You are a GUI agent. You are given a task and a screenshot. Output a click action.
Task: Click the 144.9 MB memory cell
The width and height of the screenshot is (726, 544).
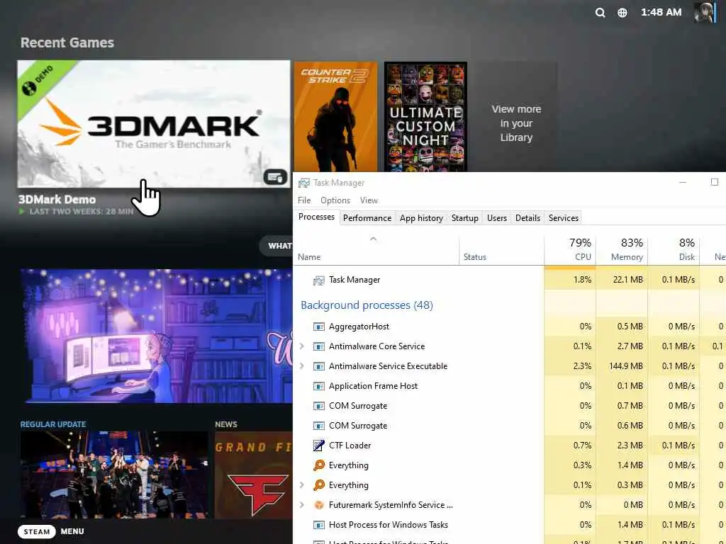[x=622, y=366]
